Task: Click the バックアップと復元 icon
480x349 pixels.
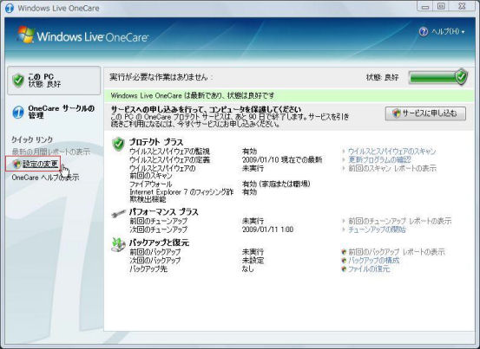Action: 118,244
